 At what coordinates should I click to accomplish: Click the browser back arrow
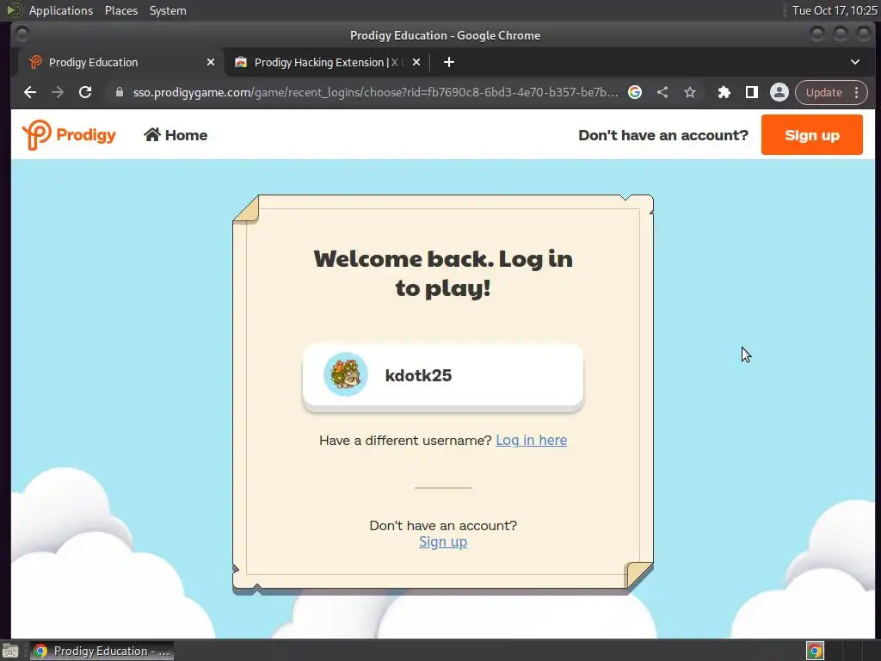point(30,92)
